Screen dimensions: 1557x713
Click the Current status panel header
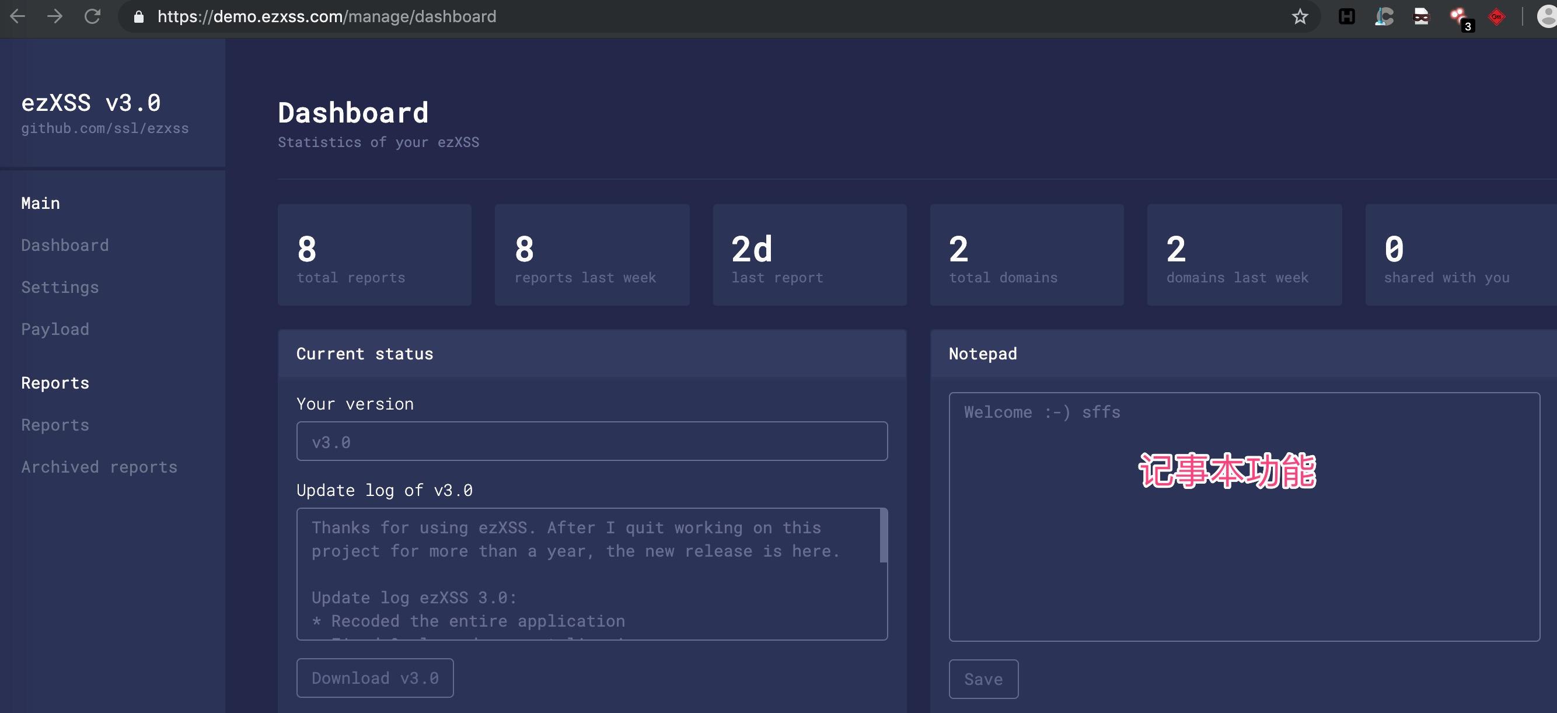[x=592, y=354]
